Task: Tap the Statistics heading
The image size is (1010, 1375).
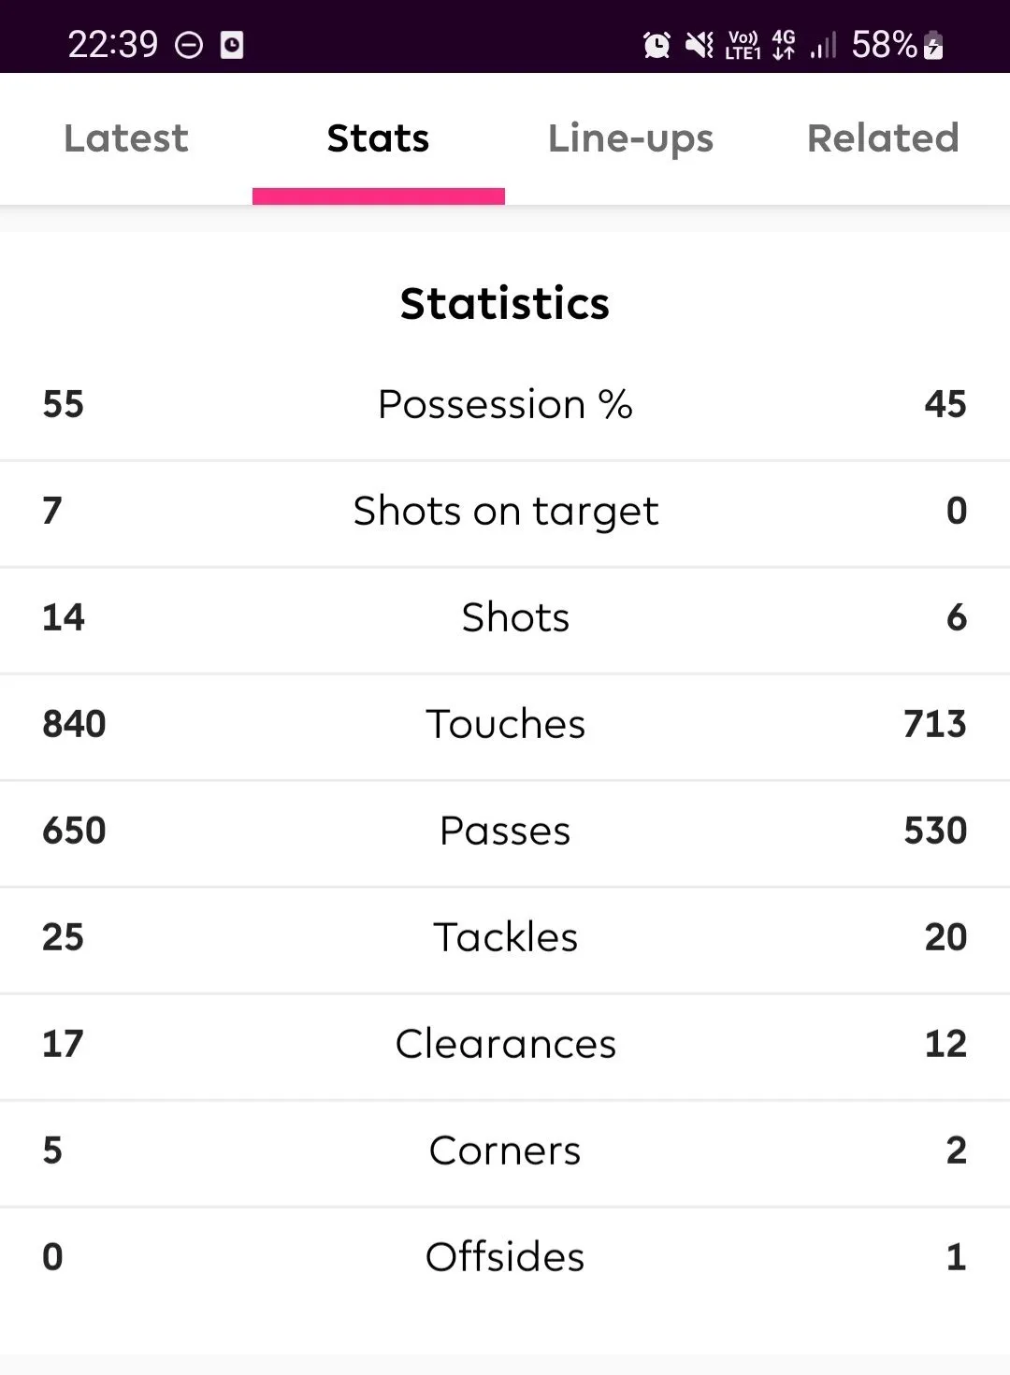Action: 505,303
